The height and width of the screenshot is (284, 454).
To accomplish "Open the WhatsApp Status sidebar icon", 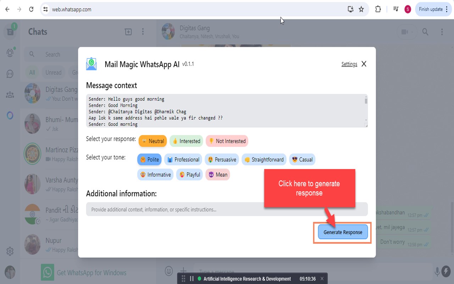I will tap(10, 53).
